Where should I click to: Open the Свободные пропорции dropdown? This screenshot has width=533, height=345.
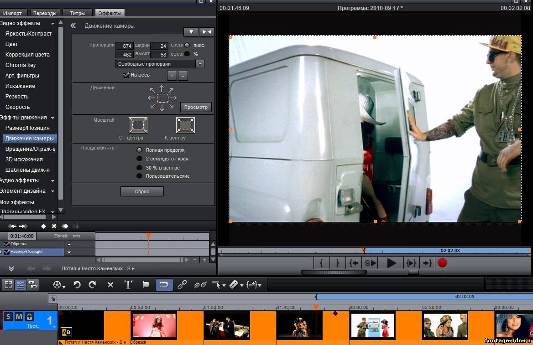[x=200, y=64]
